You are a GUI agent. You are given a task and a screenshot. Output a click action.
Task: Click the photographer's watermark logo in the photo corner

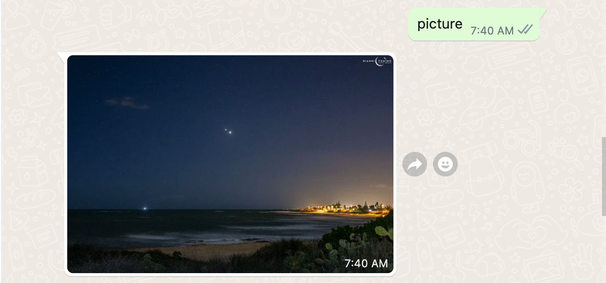(378, 62)
